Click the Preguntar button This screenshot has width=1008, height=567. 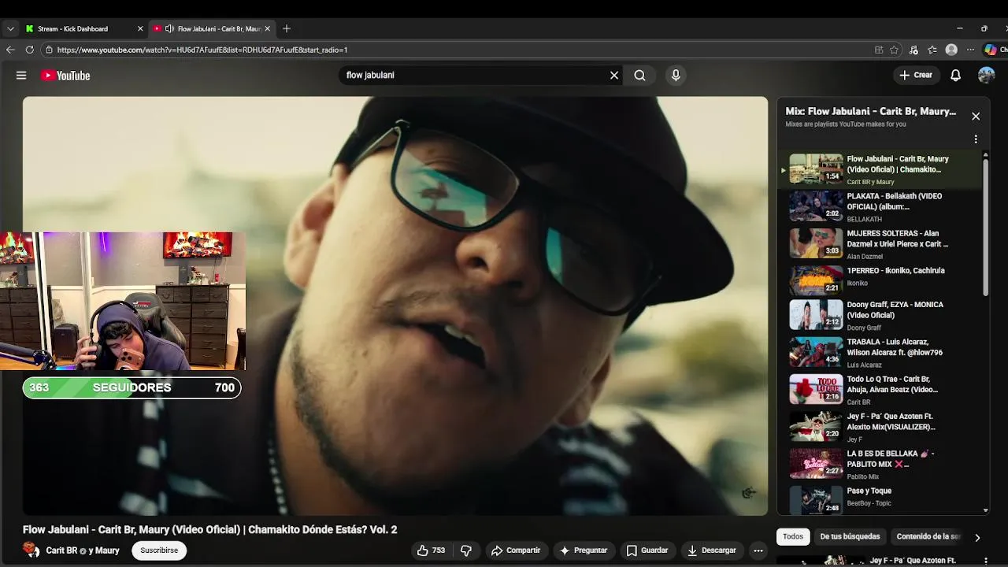click(x=584, y=550)
